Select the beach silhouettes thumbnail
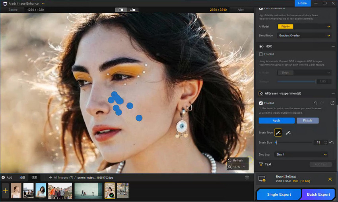The height and width of the screenshot is (202, 338). pos(88,191)
